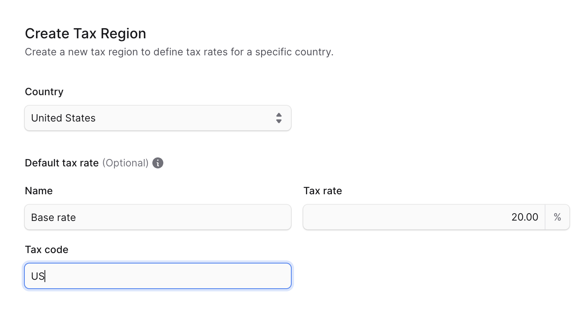This screenshot has width=588, height=332.
Task: Click the tax region description text
Action: pos(179,52)
